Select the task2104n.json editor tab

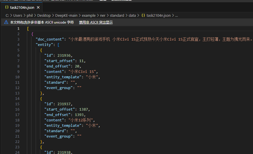click(x=22, y=7)
